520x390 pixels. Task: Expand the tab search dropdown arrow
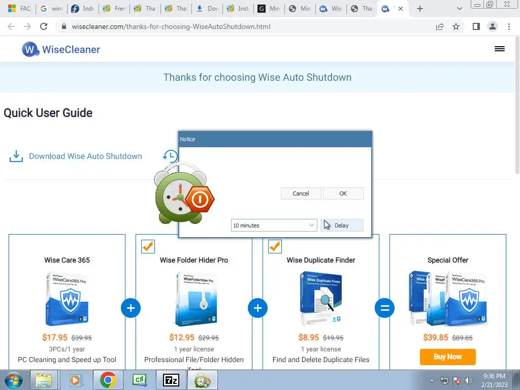(459, 9)
